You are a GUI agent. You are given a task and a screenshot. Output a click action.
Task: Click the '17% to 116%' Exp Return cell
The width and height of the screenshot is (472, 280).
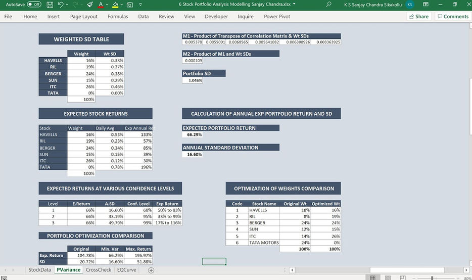coord(167,223)
